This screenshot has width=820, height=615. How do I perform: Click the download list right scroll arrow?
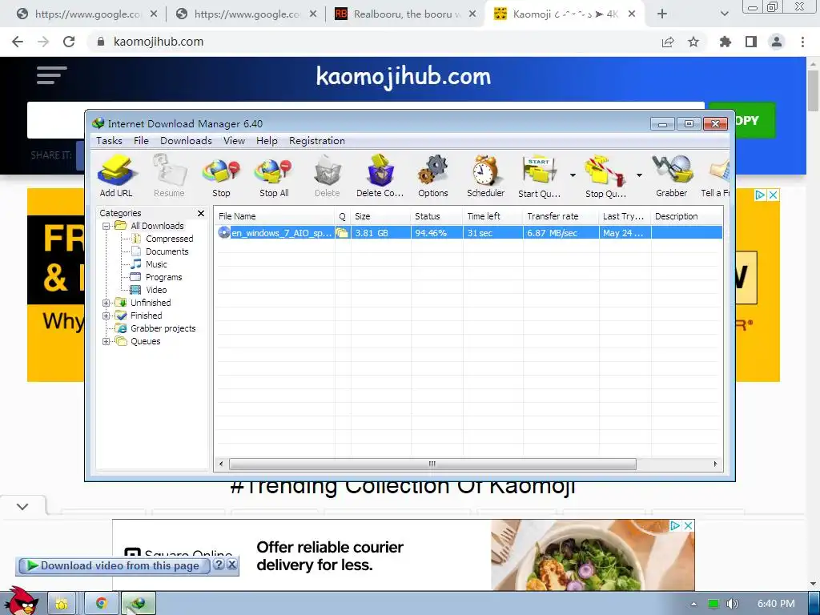(x=715, y=464)
